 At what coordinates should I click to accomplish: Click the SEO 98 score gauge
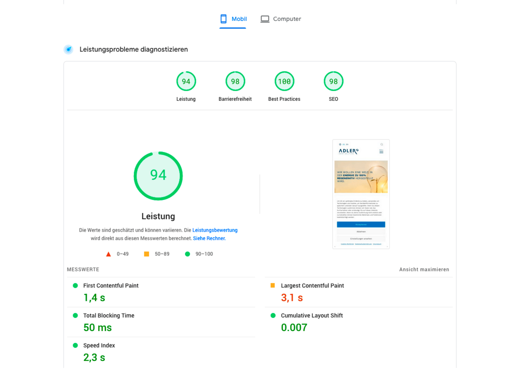333,81
